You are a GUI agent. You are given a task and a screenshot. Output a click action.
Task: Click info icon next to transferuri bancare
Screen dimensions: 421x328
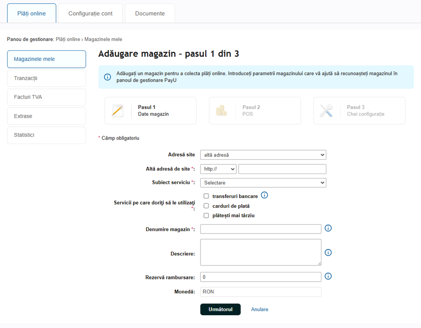point(264,195)
